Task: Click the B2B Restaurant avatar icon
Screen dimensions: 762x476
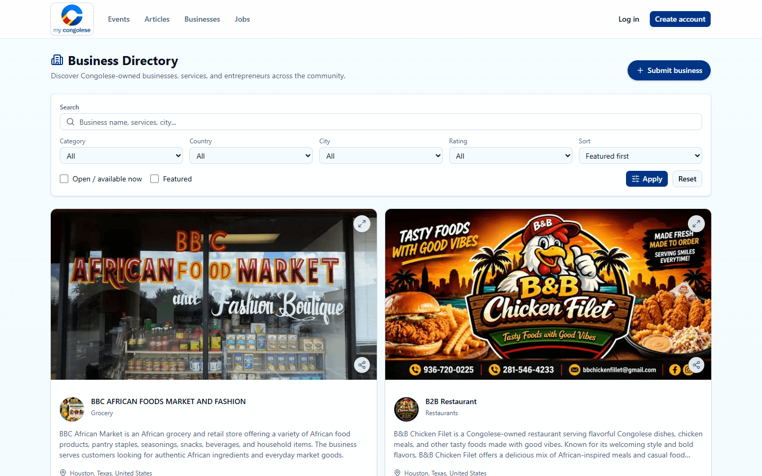Action: click(406, 409)
